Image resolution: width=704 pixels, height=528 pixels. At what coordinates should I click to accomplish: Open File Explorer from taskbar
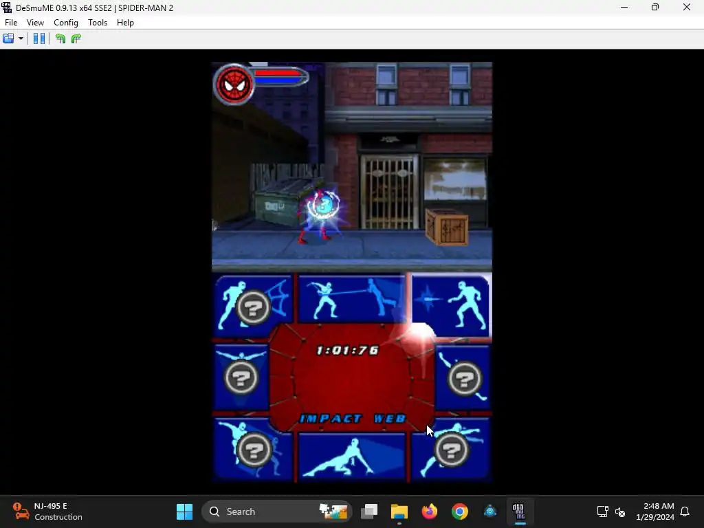tap(399, 511)
